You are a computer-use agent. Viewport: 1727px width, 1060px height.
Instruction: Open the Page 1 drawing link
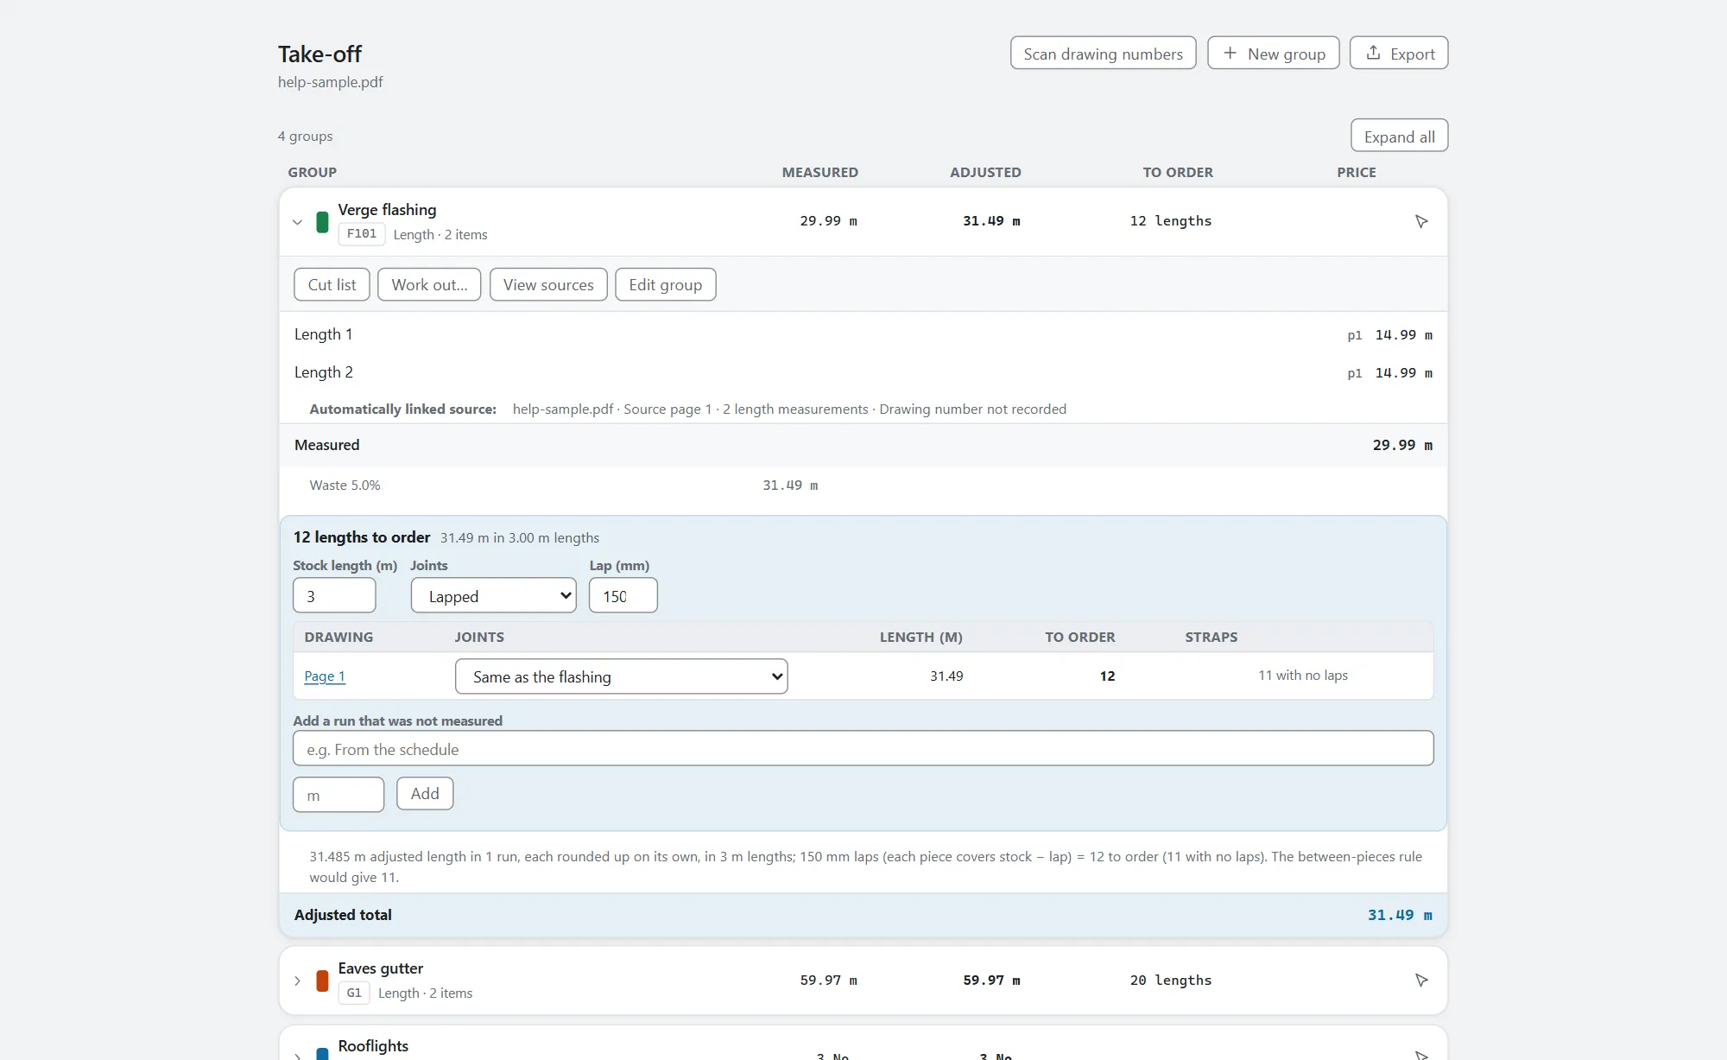pos(324,676)
